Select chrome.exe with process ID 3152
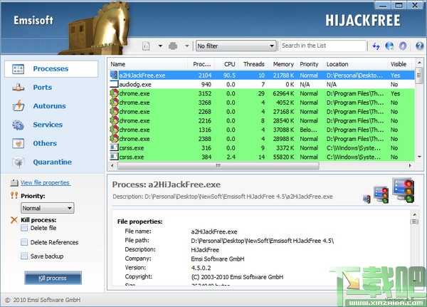The width and height of the screenshot is (427, 307). [262, 93]
